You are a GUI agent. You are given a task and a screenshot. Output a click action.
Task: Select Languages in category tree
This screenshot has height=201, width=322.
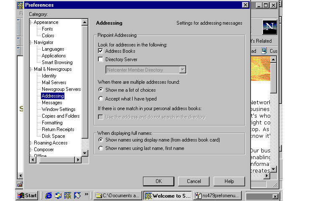coord(53,49)
